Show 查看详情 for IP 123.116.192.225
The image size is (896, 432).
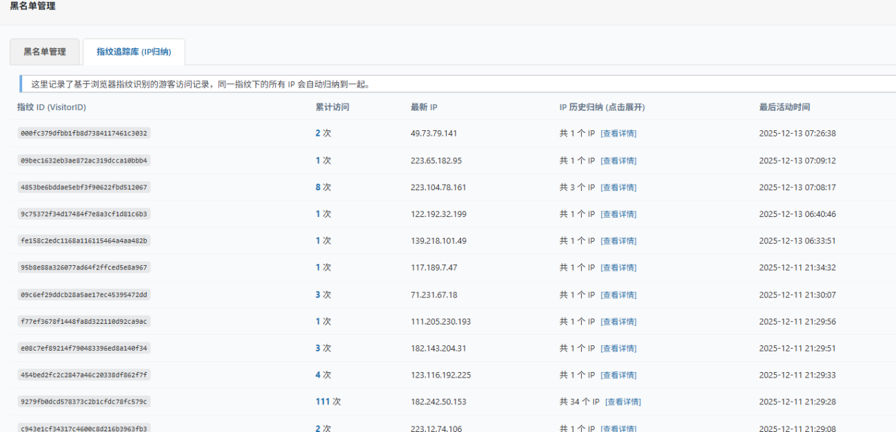pyautogui.click(x=618, y=376)
